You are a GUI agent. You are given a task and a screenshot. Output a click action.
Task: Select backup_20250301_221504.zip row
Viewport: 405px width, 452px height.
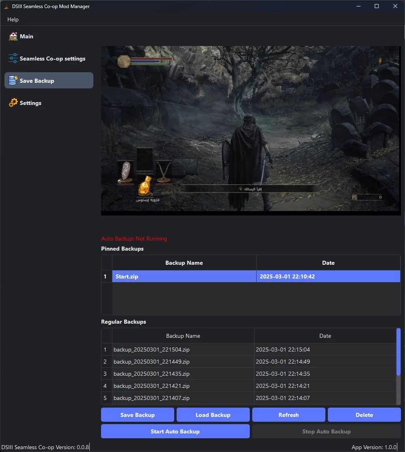click(x=183, y=349)
